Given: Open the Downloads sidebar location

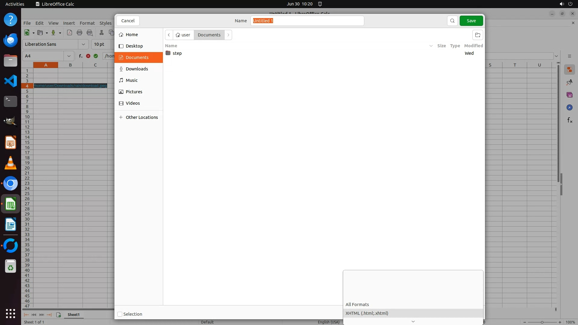Looking at the screenshot, I should 137,69.
